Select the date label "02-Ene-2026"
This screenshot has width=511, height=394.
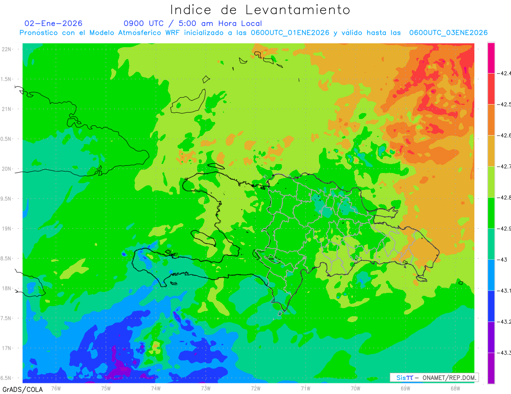click(x=54, y=23)
